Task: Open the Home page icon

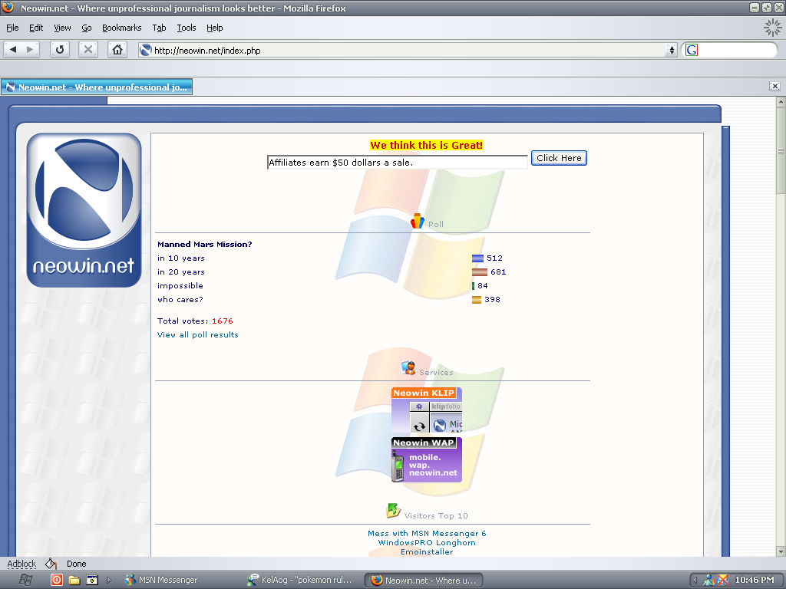Action: [x=117, y=50]
